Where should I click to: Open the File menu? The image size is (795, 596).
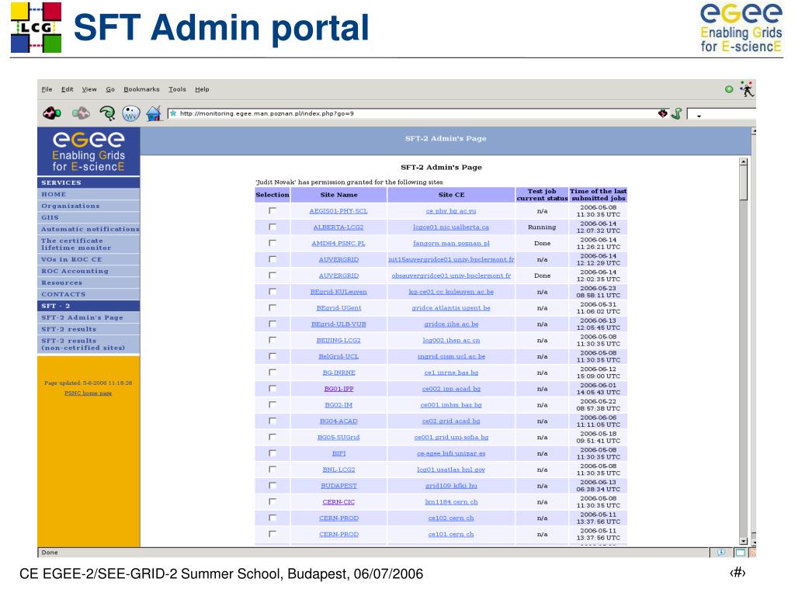pos(47,89)
